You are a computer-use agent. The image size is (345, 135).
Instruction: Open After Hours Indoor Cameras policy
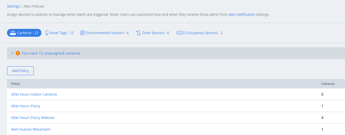point(34,94)
